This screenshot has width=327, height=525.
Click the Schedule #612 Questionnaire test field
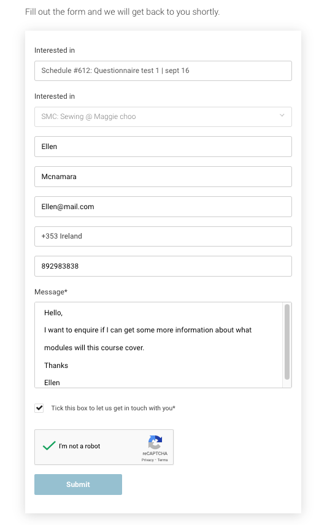click(163, 71)
